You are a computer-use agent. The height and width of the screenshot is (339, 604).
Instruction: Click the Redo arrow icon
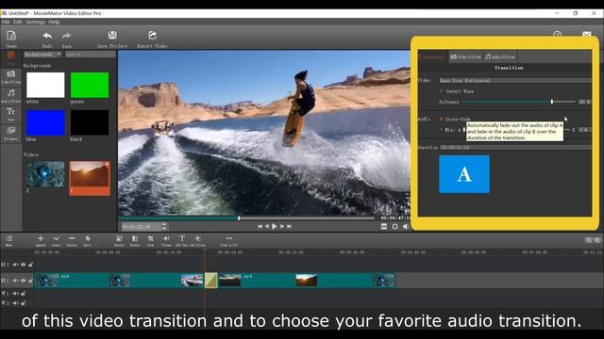click(x=67, y=36)
